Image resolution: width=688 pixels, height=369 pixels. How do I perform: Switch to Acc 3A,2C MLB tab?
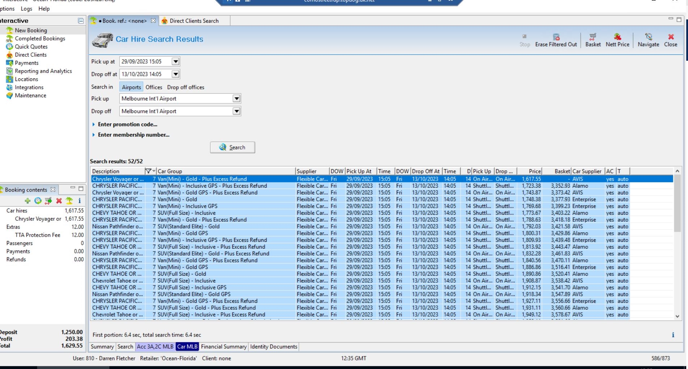point(155,347)
